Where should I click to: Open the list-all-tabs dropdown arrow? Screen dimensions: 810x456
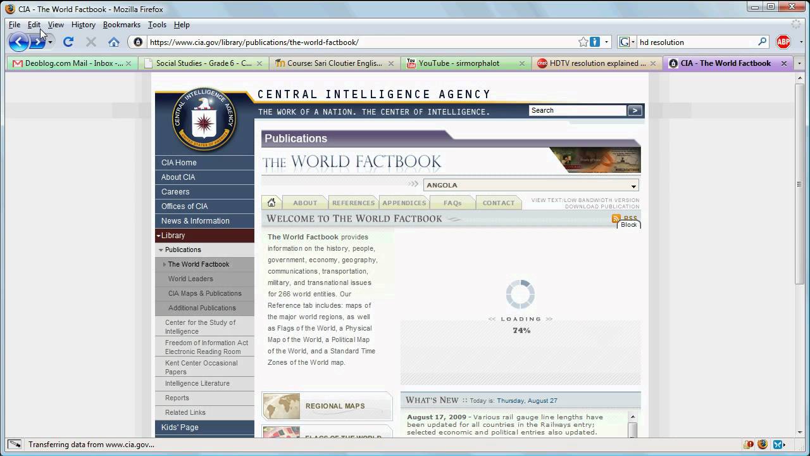(x=799, y=63)
